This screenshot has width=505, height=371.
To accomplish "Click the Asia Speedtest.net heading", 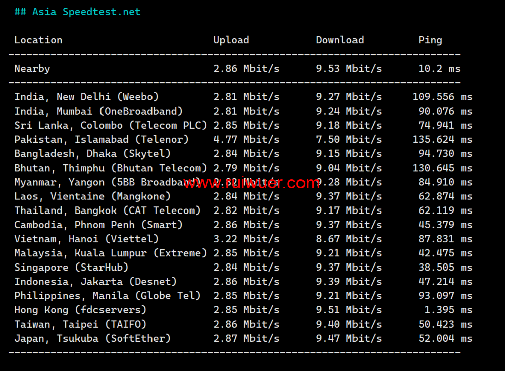I will [77, 12].
